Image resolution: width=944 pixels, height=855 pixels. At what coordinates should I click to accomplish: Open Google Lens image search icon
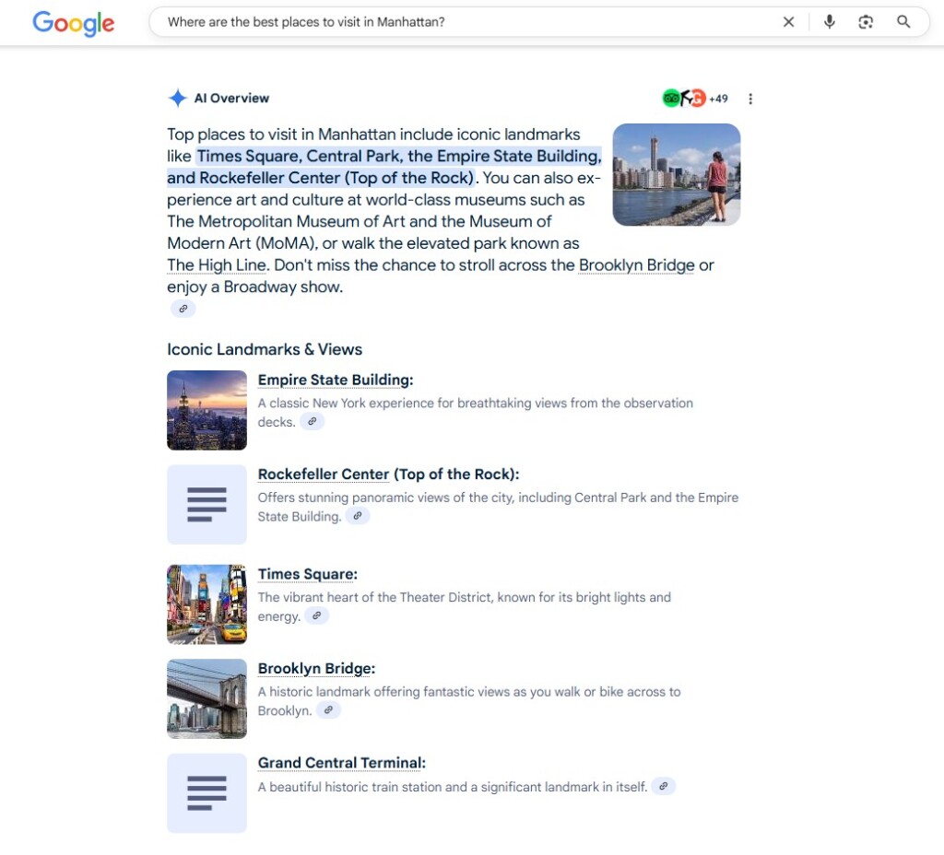click(x=865, y=22)
